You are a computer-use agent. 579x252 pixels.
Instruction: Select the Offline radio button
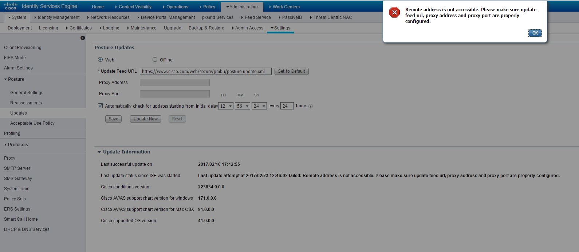[x=155, y=60]
